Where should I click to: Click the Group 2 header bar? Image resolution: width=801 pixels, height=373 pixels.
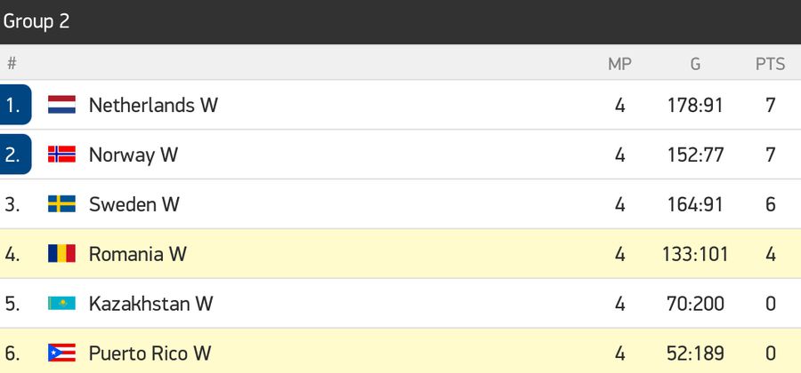(x=400, y=22)
